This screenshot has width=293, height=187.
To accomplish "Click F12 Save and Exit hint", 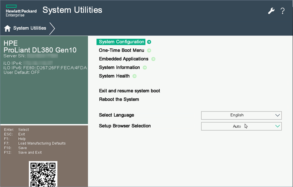I will [23, 152].
